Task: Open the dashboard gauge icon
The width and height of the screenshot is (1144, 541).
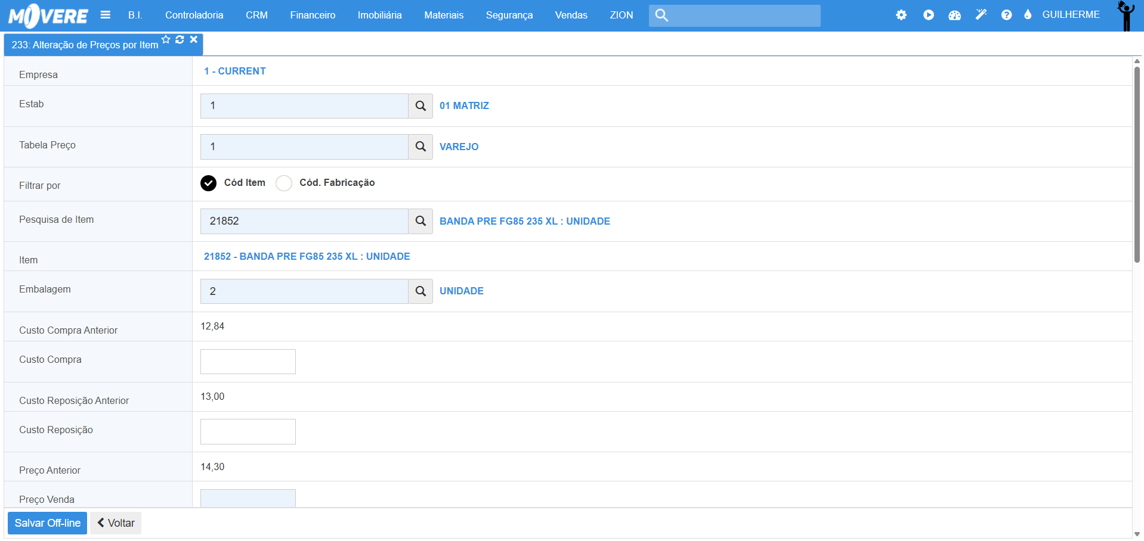Action: pyautogui.click(x=954, y=15)
